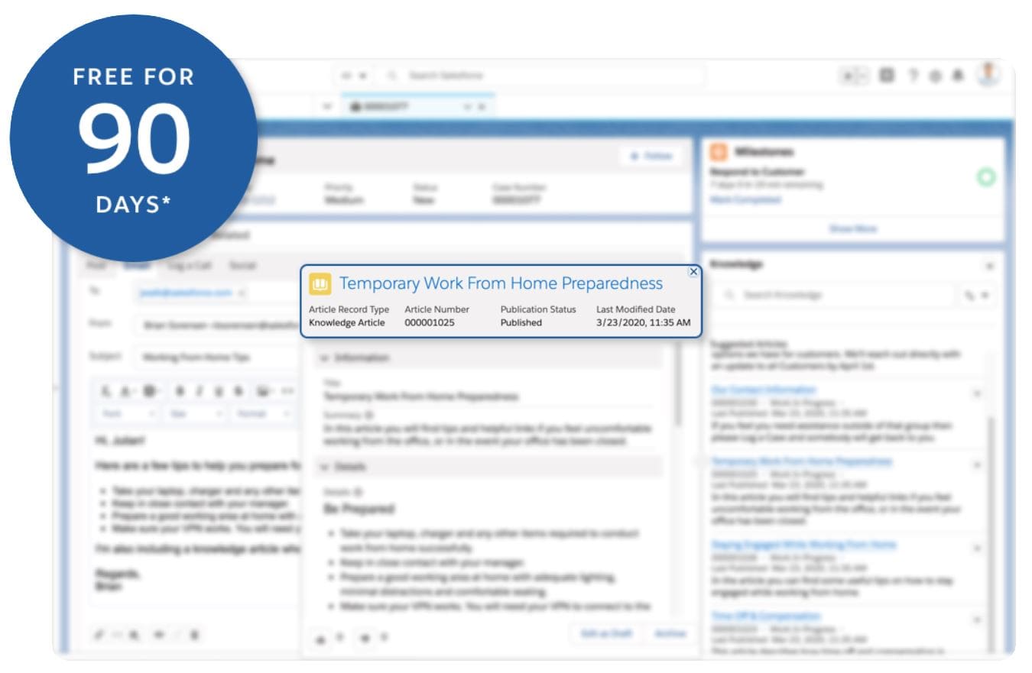Screen dimensions: 1032x673
Task: Click the Mark Completed link
Action: click(x=745, y=199)
